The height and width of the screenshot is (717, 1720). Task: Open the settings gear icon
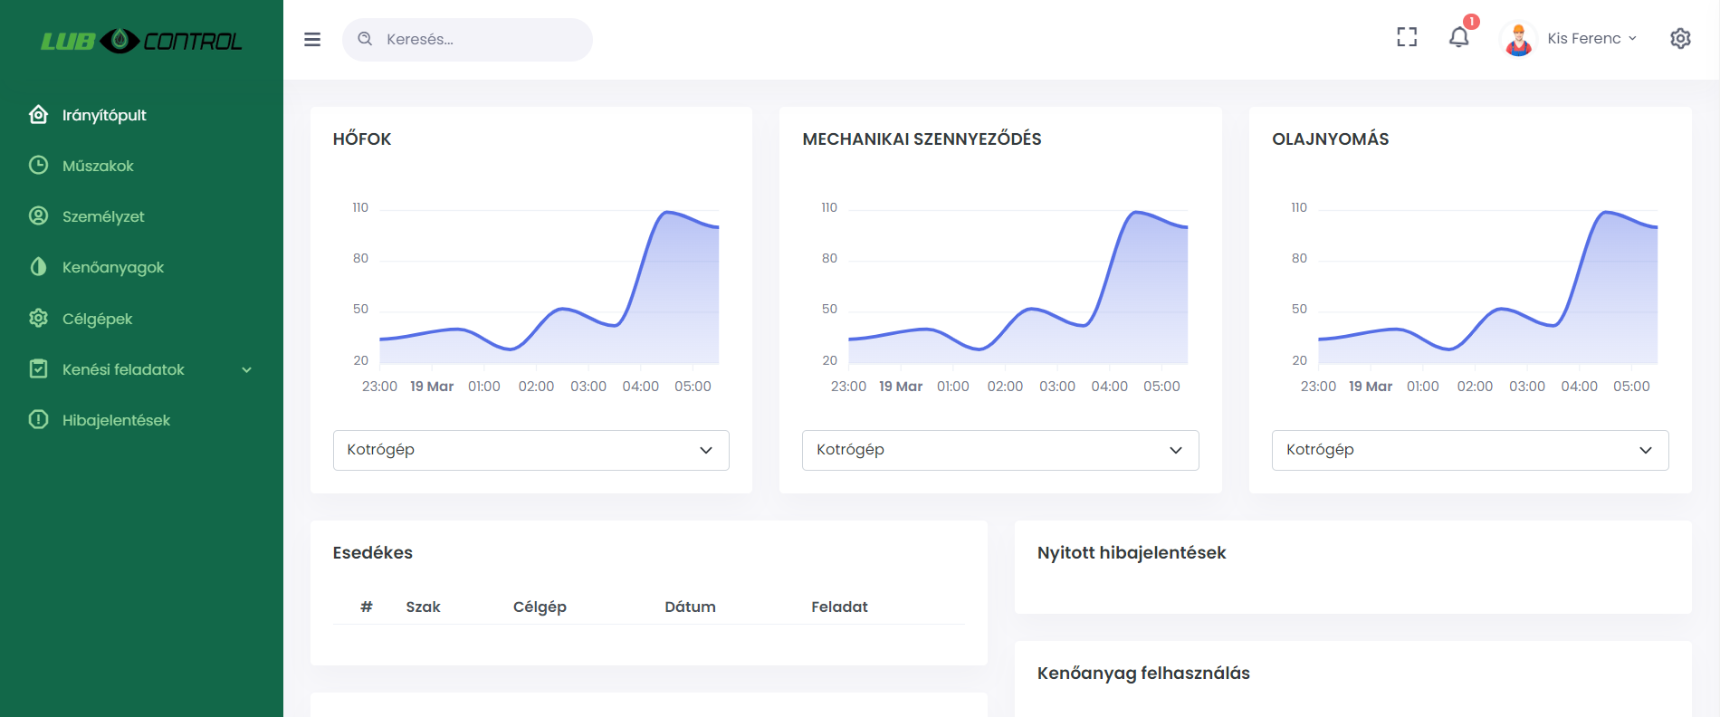pos(1680,38)
